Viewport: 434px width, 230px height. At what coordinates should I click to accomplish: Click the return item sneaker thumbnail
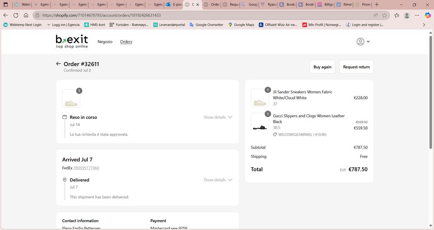[71, 98]
